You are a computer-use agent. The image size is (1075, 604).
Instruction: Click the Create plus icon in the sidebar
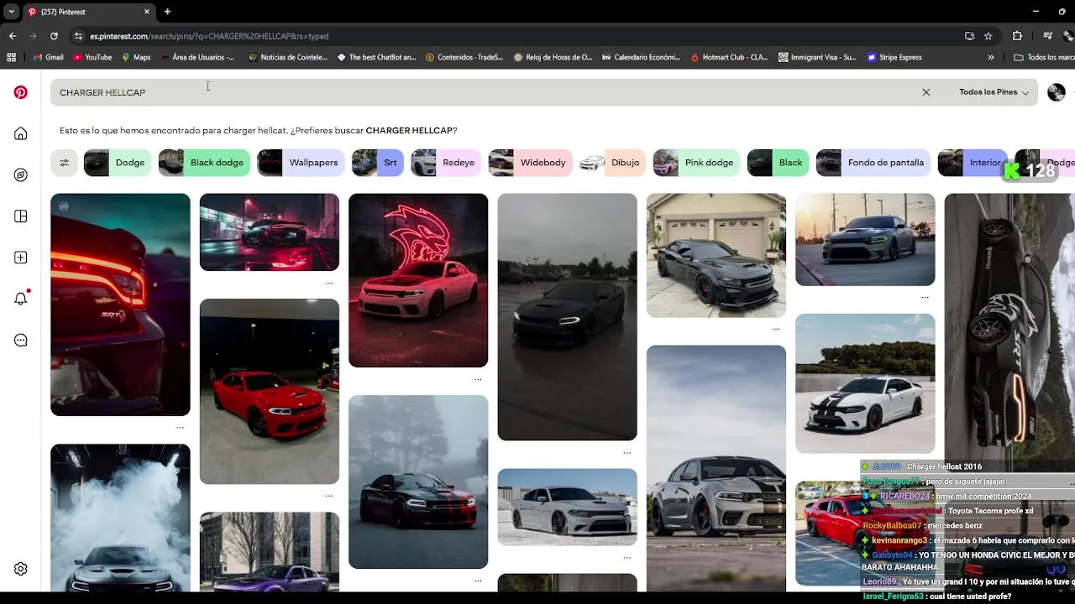pyautogui.click(x=21, y=258)
